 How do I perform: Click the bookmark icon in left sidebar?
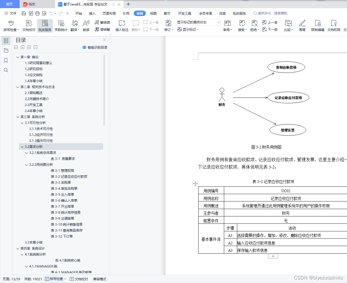pos(6,60)
